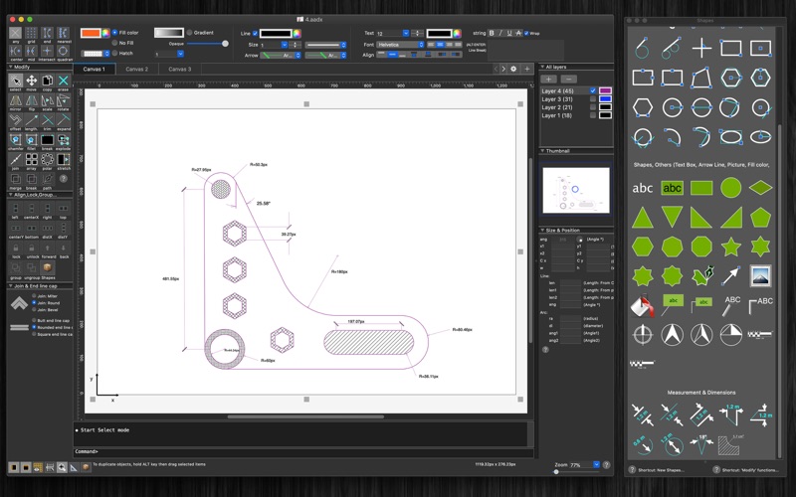Click the drawing thumbnail preview

pyautogui.click(x=576, y=190)
